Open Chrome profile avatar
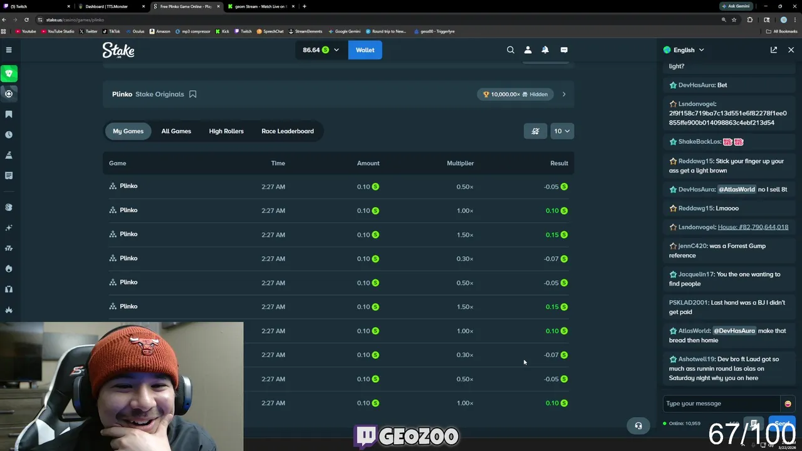Image resolution: width=802 pixels, height=451 pixels. pyautogui.click(x=783, y=19)
